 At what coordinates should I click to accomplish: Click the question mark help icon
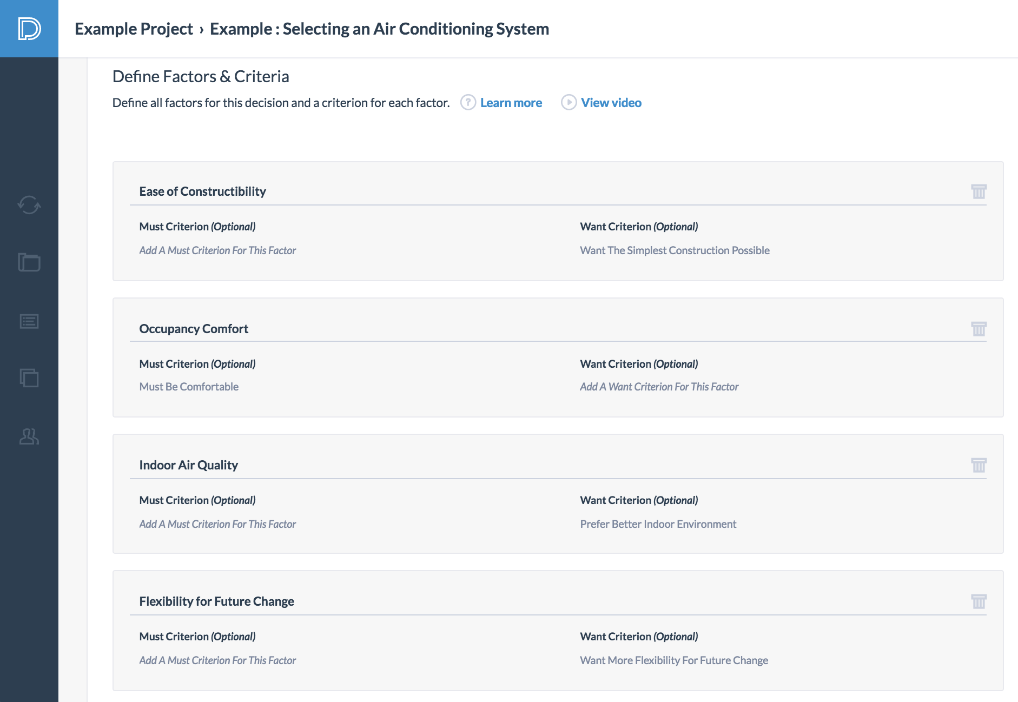468,102
